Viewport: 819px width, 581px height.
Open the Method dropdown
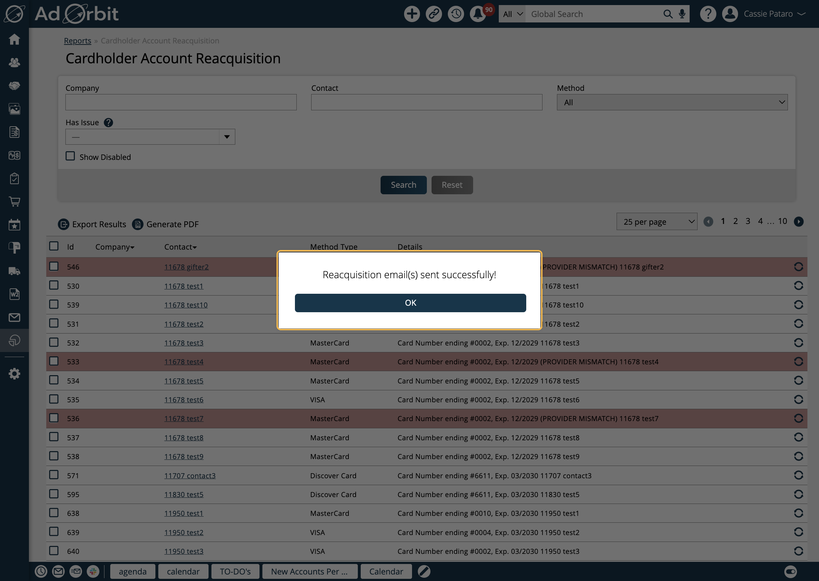672,102
